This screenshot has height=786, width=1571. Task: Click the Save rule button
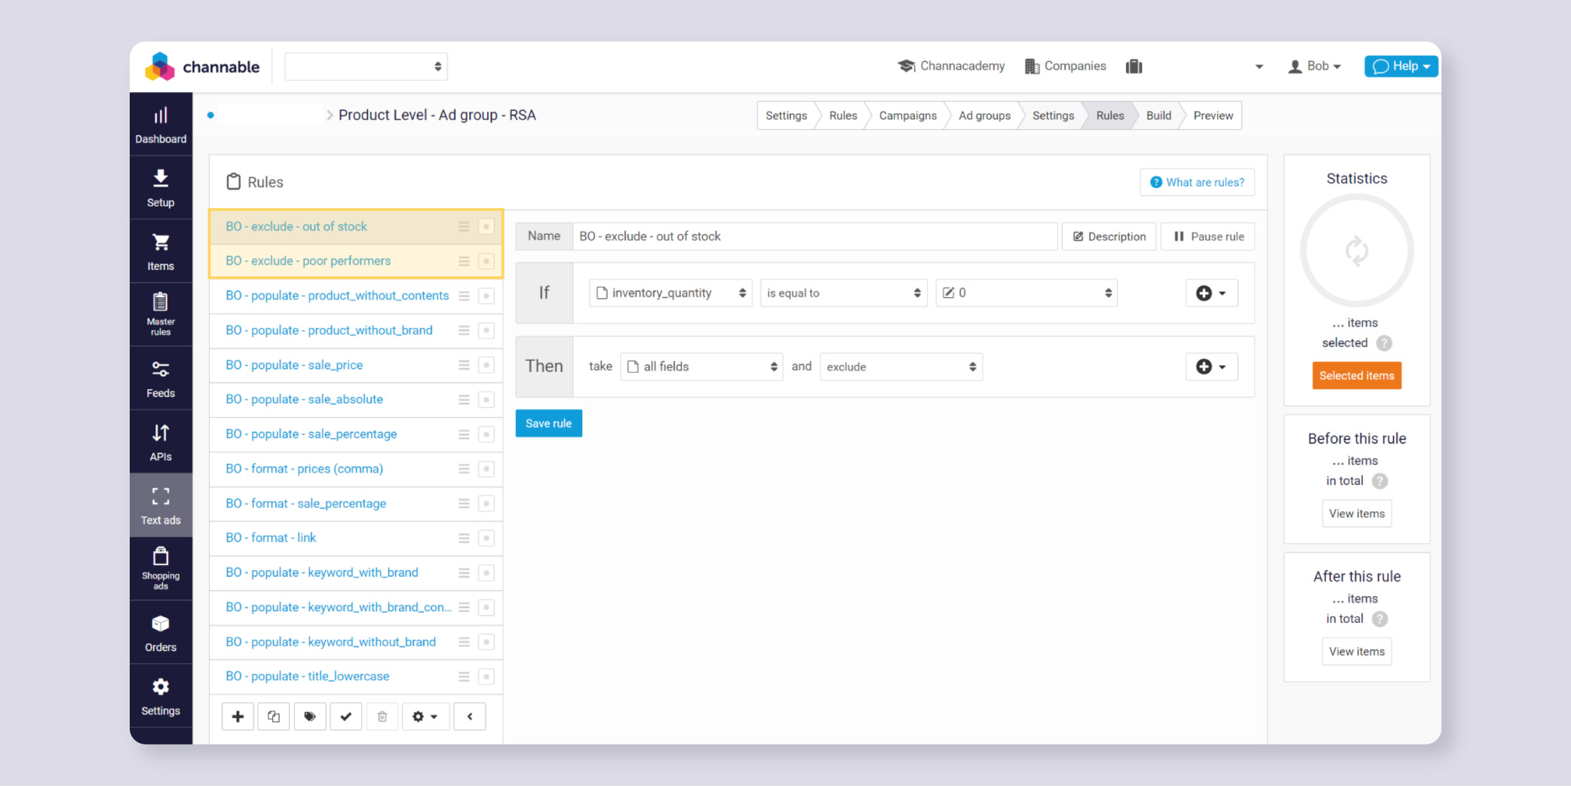548,423
